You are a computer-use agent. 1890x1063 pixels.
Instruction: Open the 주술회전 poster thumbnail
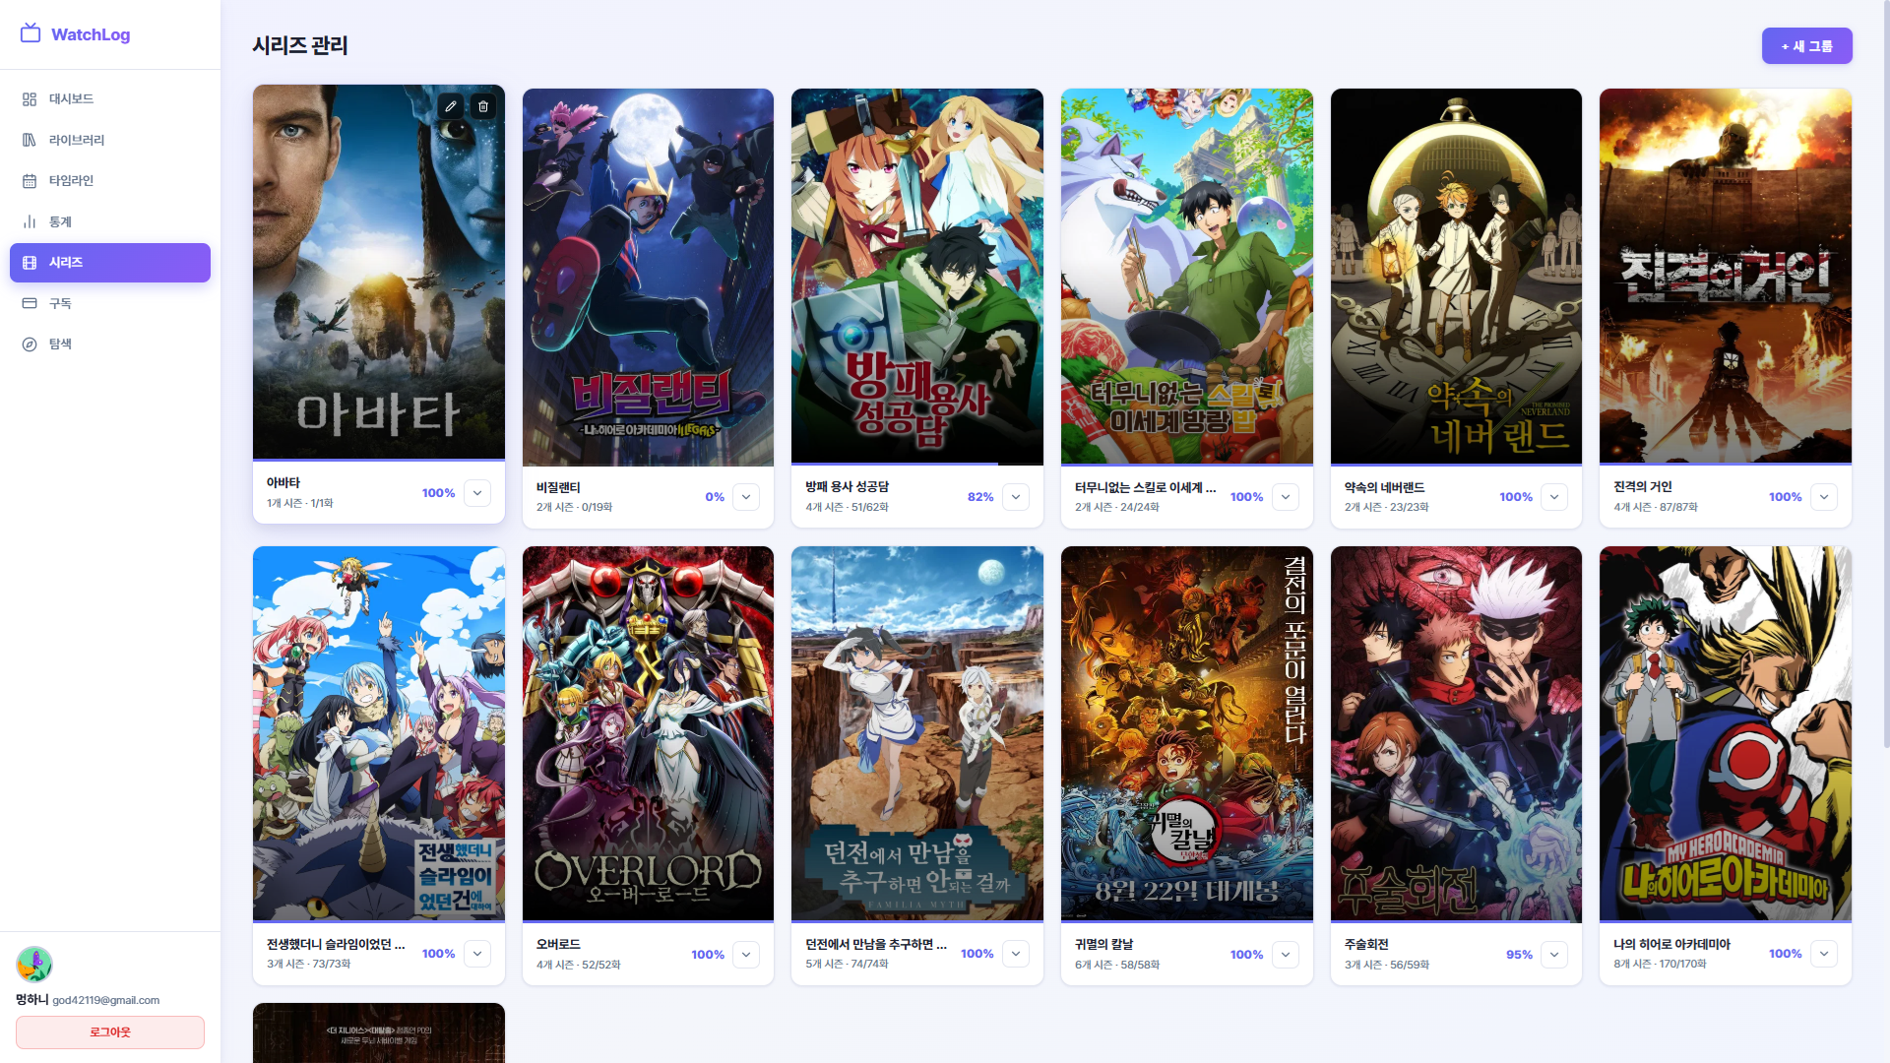tap(1456, 733)
